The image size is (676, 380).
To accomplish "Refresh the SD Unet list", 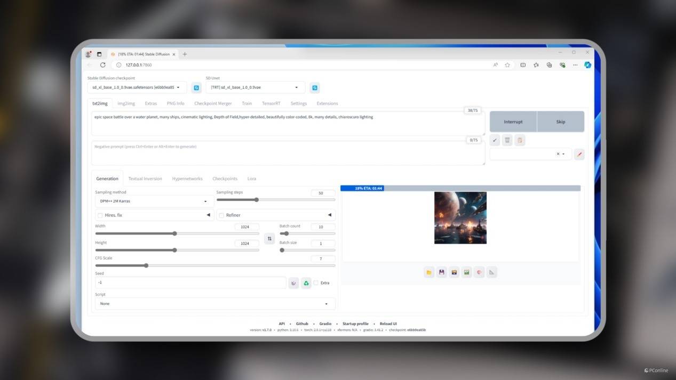I will pyautogui.click(x=315, y=88).
